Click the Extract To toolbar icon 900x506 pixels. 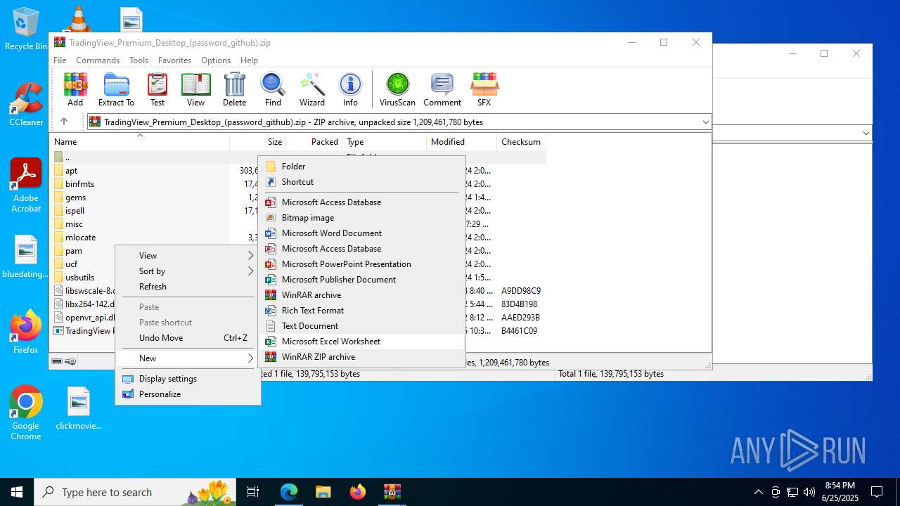(116, 89)
